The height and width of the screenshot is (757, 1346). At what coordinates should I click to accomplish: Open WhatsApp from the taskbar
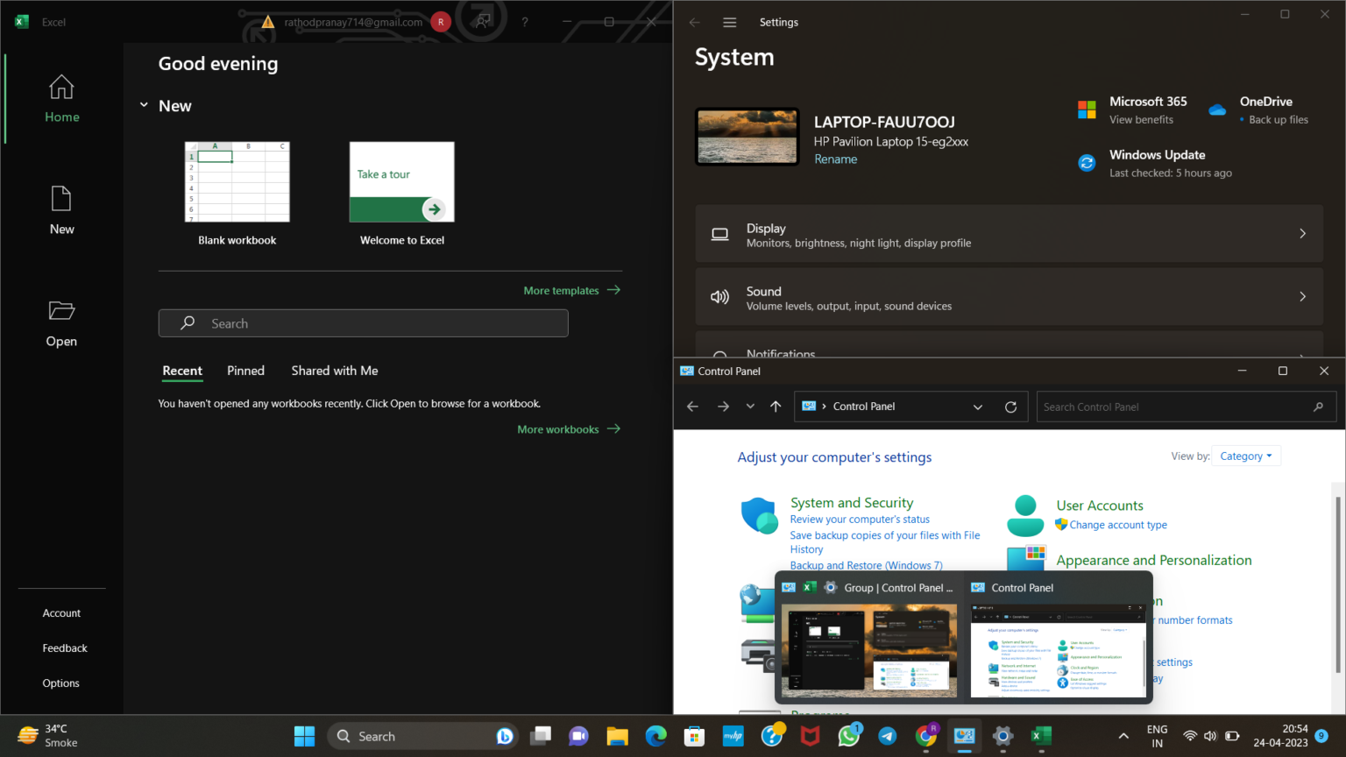pos(848,735)
